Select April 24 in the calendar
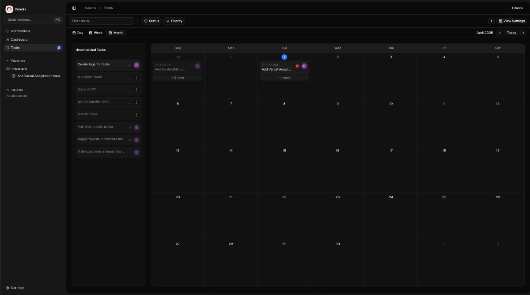 pyautogui.click(x=391, y=197)
